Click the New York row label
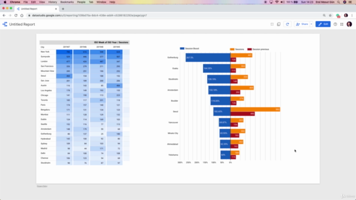This screenshot has width=356, height=200. 45,52
